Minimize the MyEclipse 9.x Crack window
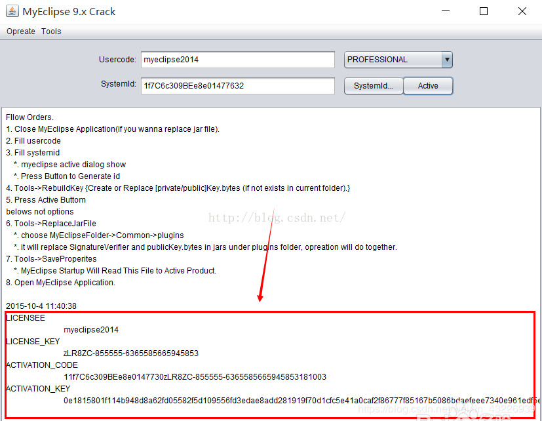Screen dimensions: 542x421 point(446,11)
